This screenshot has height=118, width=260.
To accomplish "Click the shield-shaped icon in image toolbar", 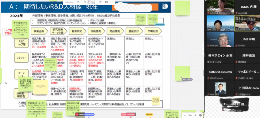I will pyautogui.click(x=100, y=2).
